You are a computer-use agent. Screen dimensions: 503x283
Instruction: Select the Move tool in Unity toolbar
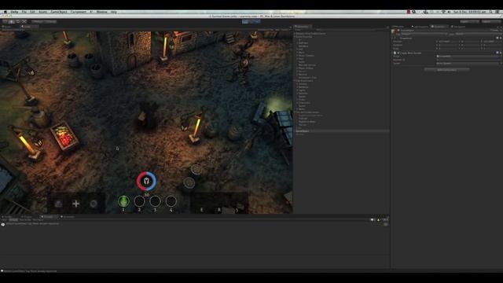[12, 21]
